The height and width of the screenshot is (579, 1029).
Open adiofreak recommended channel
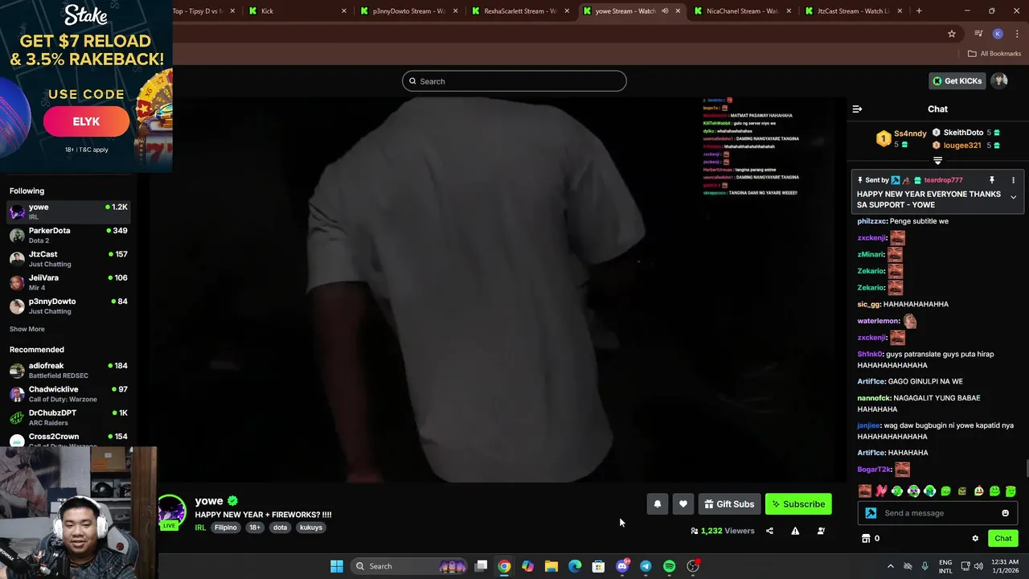point(68,370)
